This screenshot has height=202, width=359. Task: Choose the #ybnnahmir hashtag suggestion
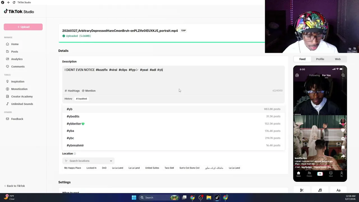coord(173,145)
